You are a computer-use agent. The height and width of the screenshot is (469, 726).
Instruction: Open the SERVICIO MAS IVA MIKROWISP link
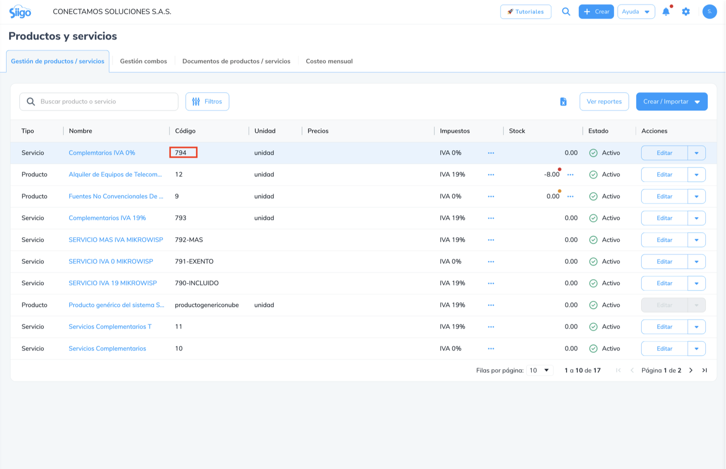116,240
